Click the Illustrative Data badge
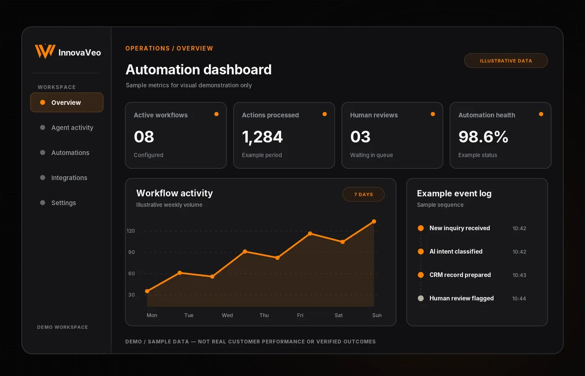585x376 pixels. (506, 61)
